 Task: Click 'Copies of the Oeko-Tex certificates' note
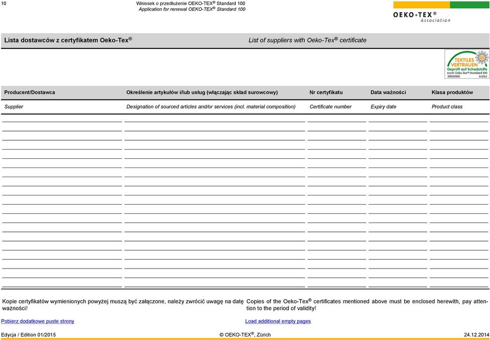click(367, 305)
